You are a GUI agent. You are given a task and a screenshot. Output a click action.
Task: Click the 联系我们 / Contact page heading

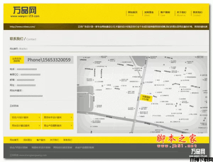click(x=23, y=39)
